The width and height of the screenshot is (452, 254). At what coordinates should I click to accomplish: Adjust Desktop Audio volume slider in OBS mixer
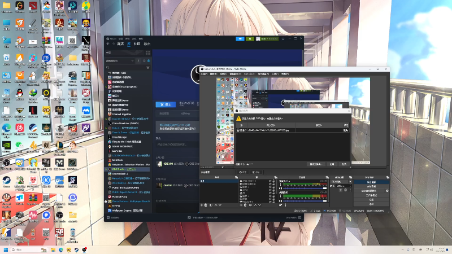pos(305,201)
